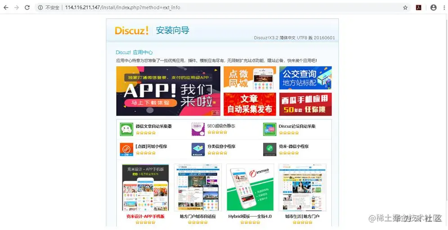The image size is (448, 230).
Task: Open the site info '不安全' indicator
Action: pos(49,8)
